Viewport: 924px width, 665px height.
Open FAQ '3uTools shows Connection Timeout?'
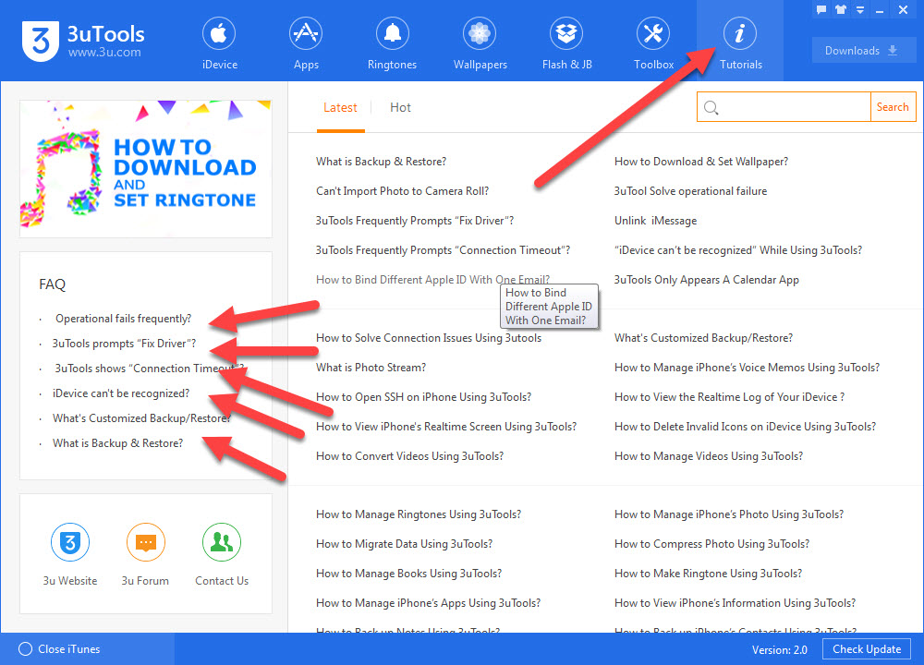149,369
